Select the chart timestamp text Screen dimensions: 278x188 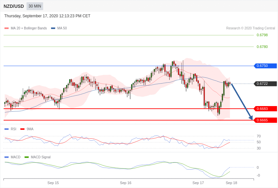tap(47, 16)
